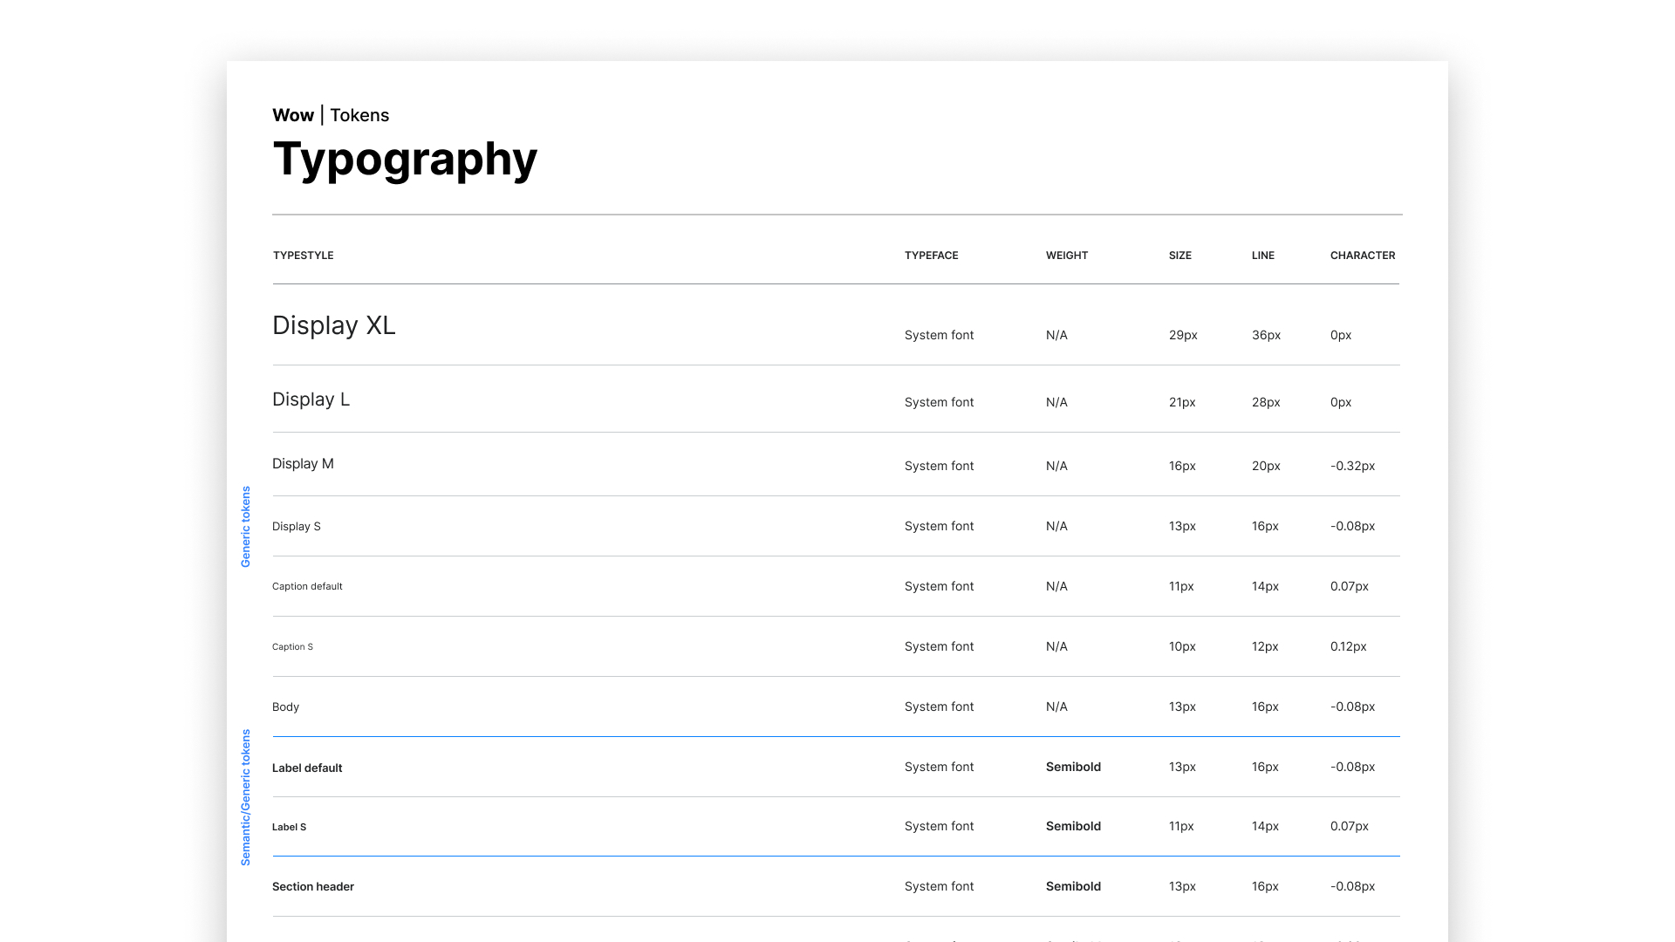Click the WEIGHT column header

pos(1066,256)
